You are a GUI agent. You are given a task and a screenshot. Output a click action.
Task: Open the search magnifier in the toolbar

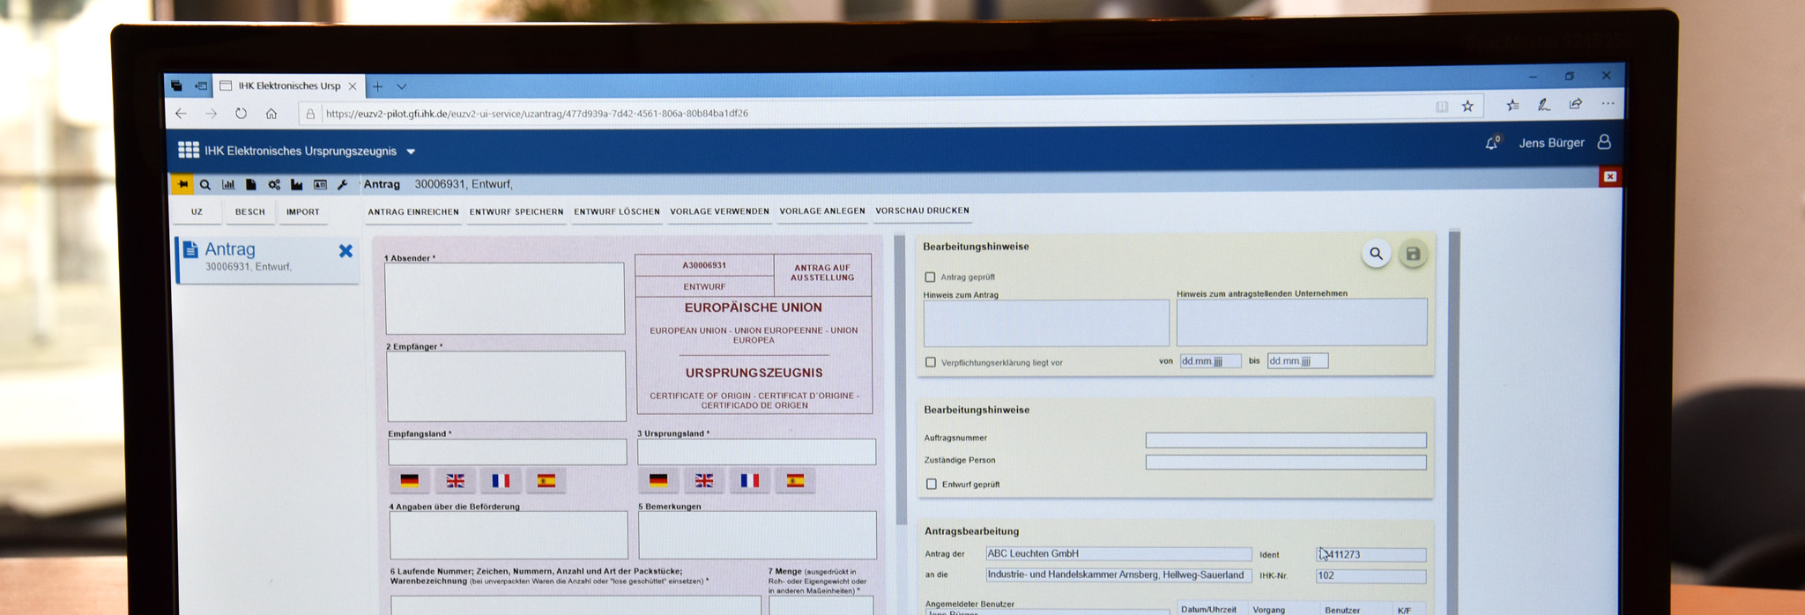pyautogui.click(x=205, y=185)
